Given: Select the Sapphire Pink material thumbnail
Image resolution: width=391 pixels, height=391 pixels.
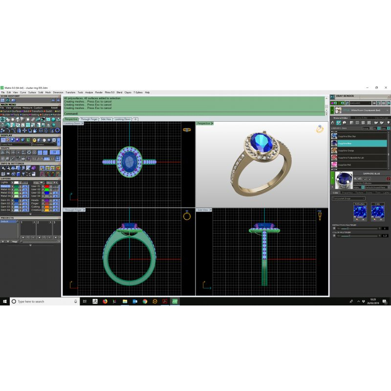Looking at the screenshot, I should pyautogui.click(x=334, y=165).
